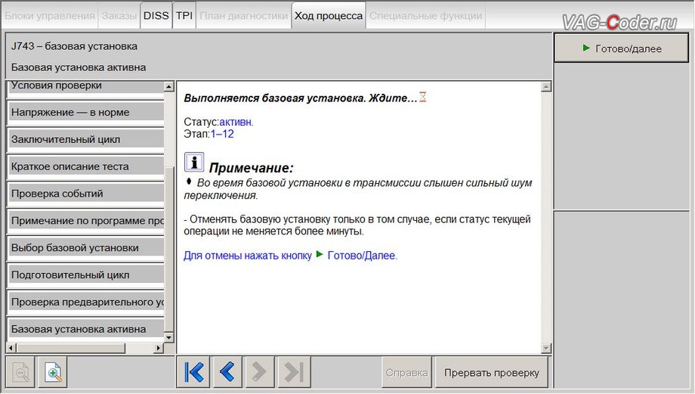Click content pane scrollbar up arrow
Screen dimensions: 695x394
(546, 86)
